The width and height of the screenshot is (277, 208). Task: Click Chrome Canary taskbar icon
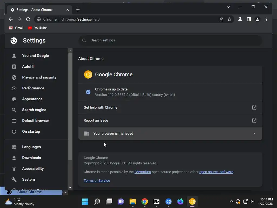coord(192,201)
